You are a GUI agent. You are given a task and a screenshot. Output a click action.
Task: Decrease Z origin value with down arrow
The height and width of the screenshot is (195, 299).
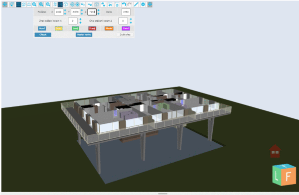point(98,13)
